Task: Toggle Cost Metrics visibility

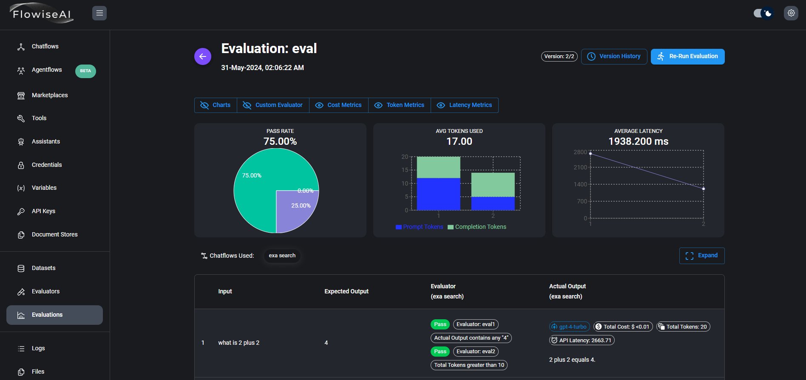Action: click(x=338, y=105)
